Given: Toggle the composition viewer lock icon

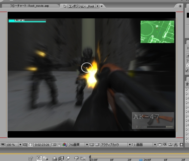Looking at the screenshot, I should (x=65, y=6).
